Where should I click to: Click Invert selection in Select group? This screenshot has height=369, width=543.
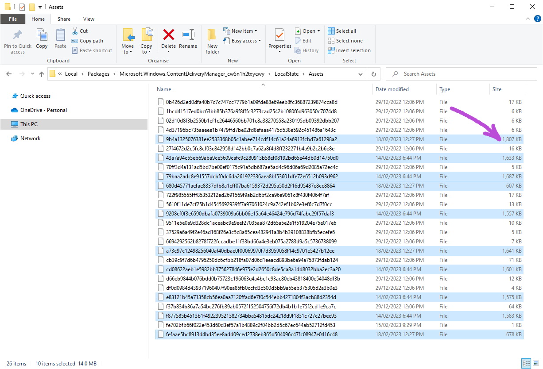click(349, 50)
